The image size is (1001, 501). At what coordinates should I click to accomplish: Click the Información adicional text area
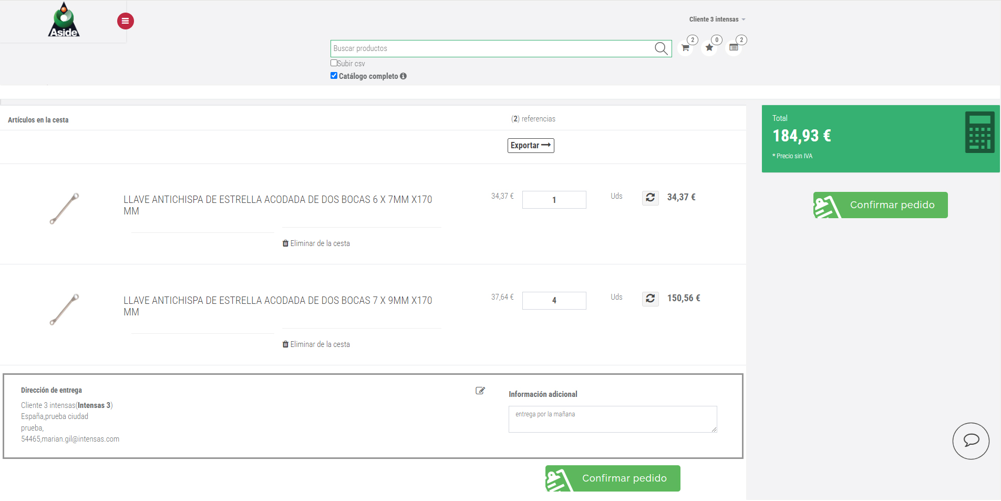[x=612, y=419]
